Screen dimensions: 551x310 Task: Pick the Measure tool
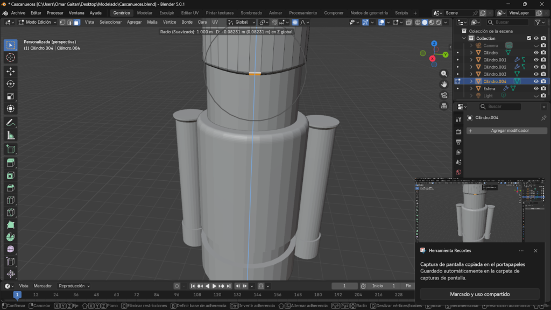(10, 136)
